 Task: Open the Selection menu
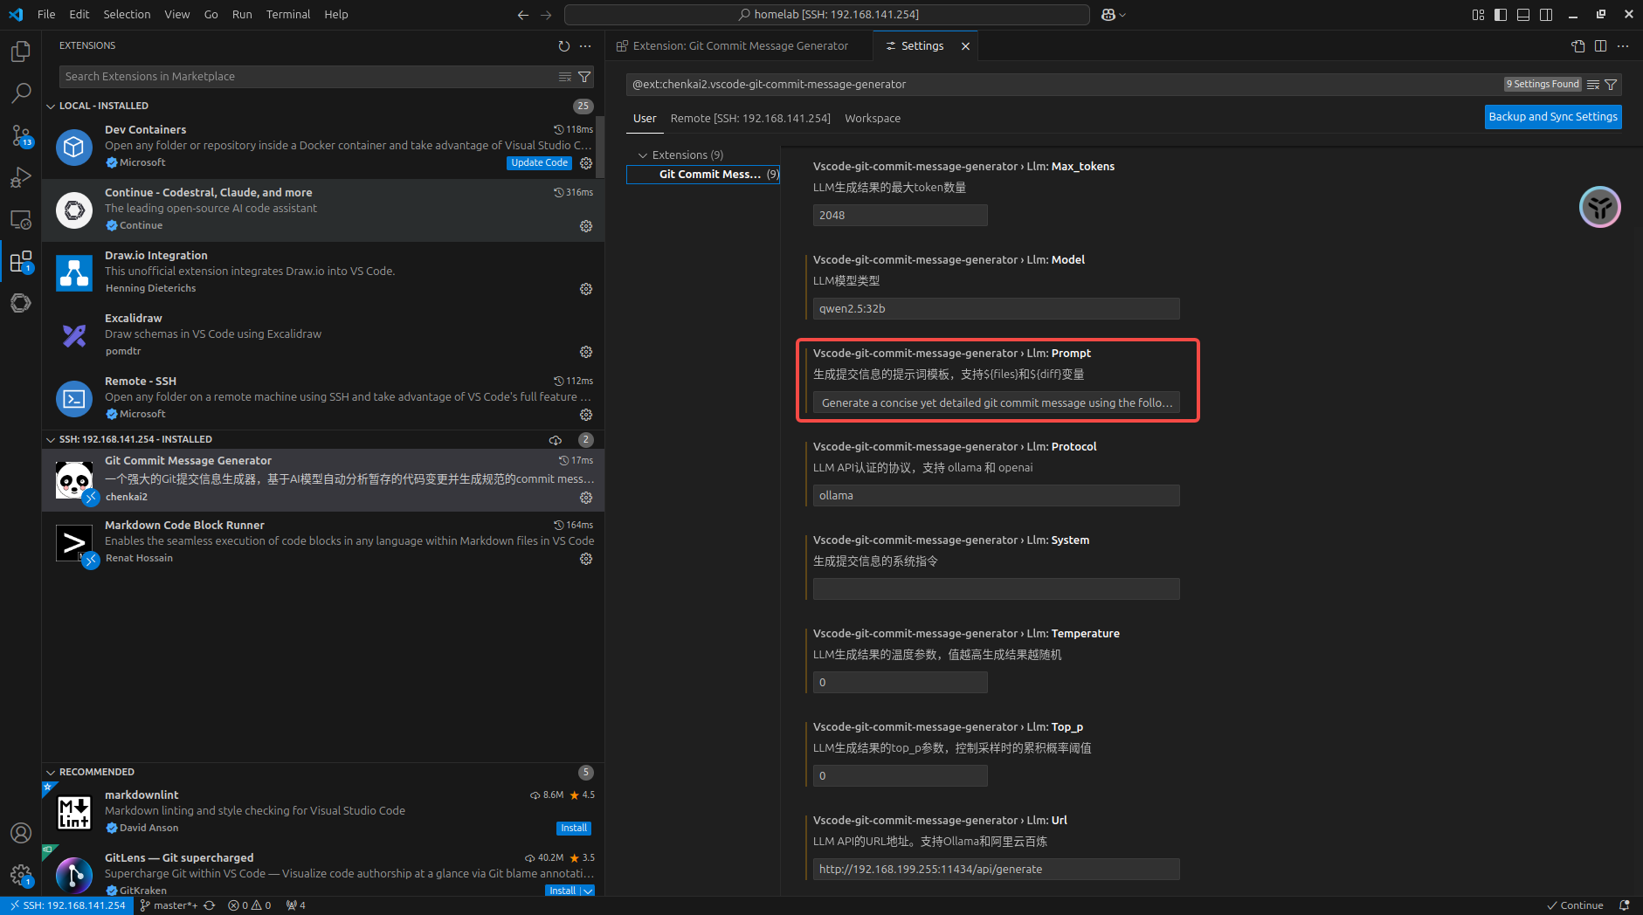pyautogui.click(x=127, y=14)
